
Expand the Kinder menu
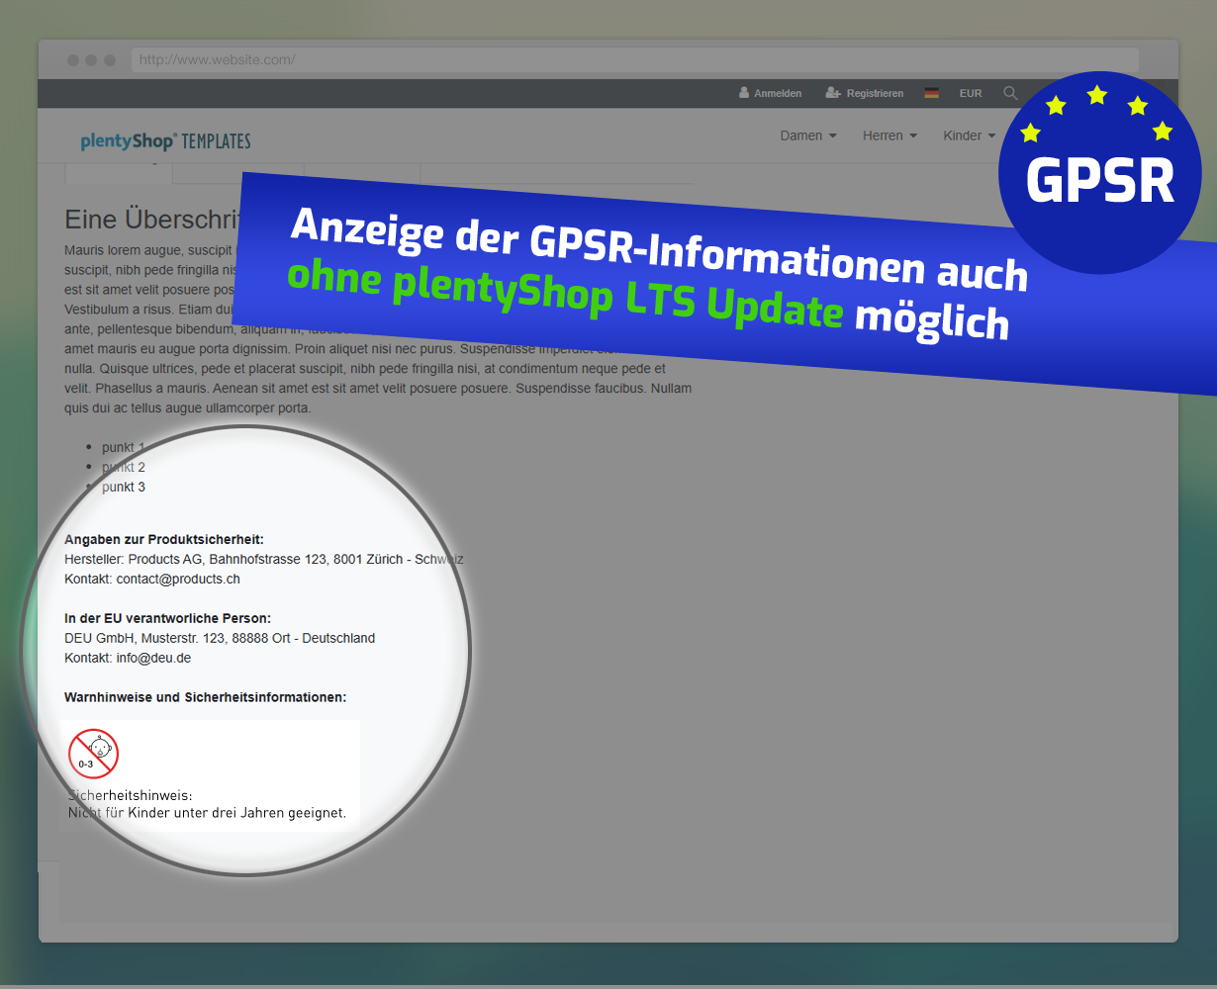click(x=969, y=135)
